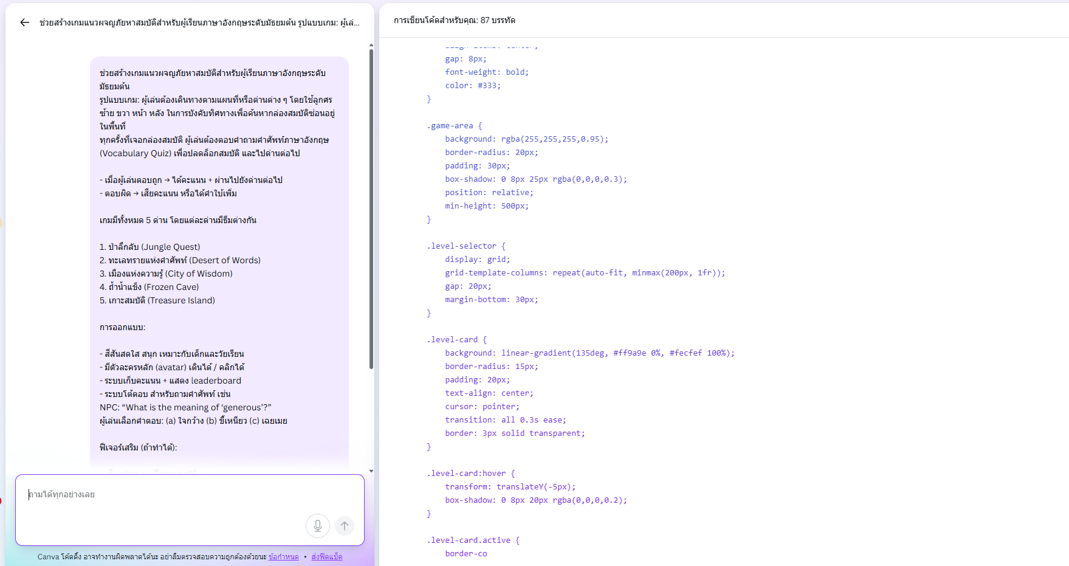Click the '.level-card:hover {' selector line
The width and height of the screenshot is (1069, 566).
click(470, 474)
